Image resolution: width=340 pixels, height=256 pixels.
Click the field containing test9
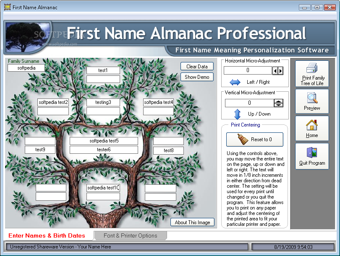[40, 150]
